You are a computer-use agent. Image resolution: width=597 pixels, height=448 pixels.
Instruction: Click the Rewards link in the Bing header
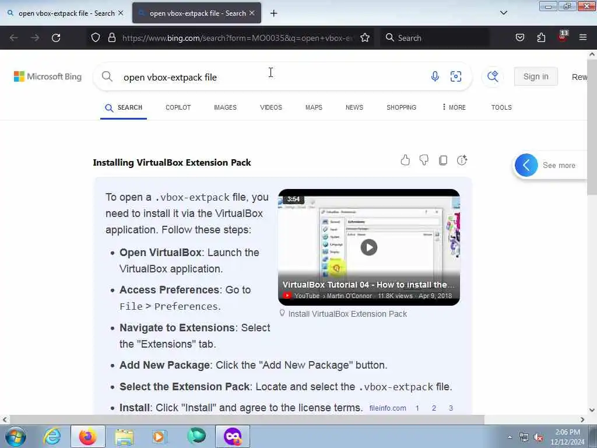tap(580, 77)
